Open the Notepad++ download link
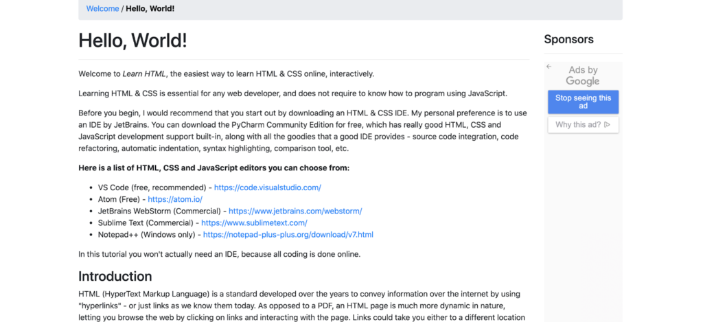 click(x=288, y=235)
